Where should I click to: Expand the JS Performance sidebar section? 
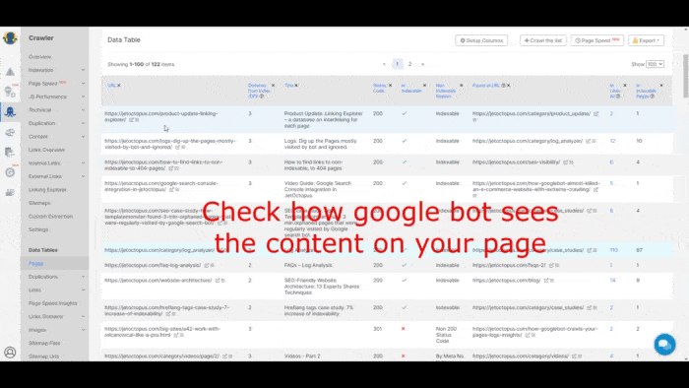83,97
